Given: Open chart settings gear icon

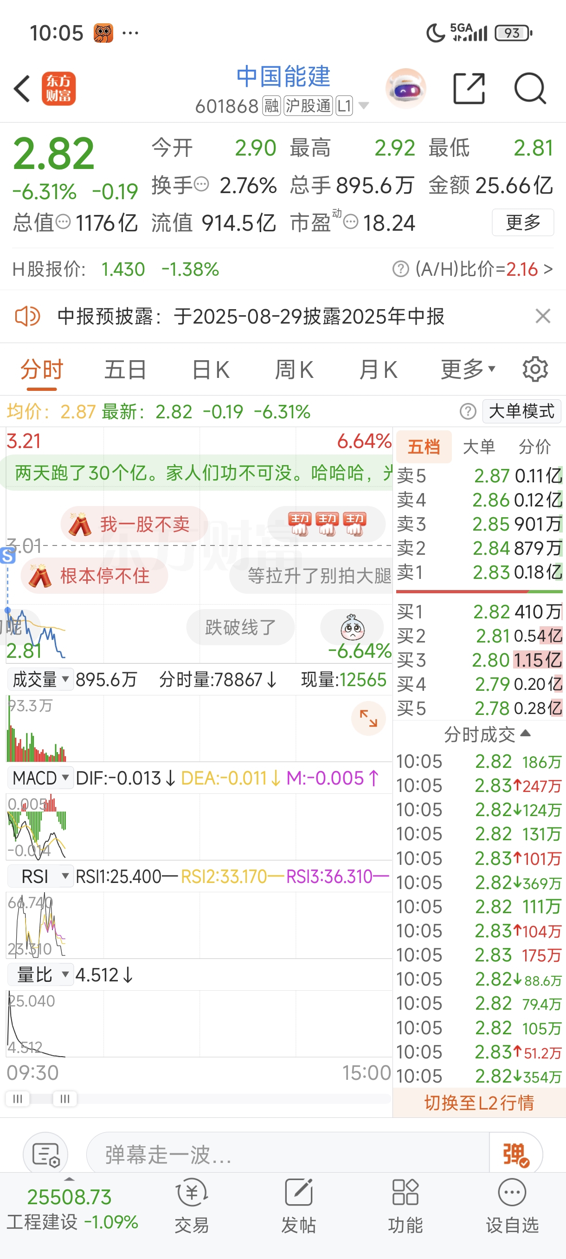Looking at the screenshot, I should coord(535,370).
